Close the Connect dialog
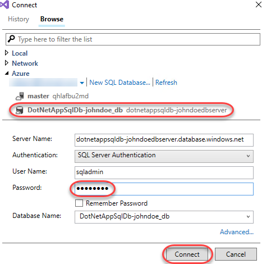 coord(259,4)
